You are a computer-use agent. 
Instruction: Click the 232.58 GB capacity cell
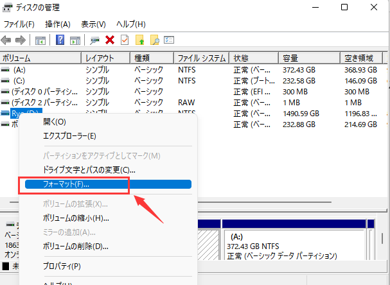pyautogui.click(x=299, y=81)
